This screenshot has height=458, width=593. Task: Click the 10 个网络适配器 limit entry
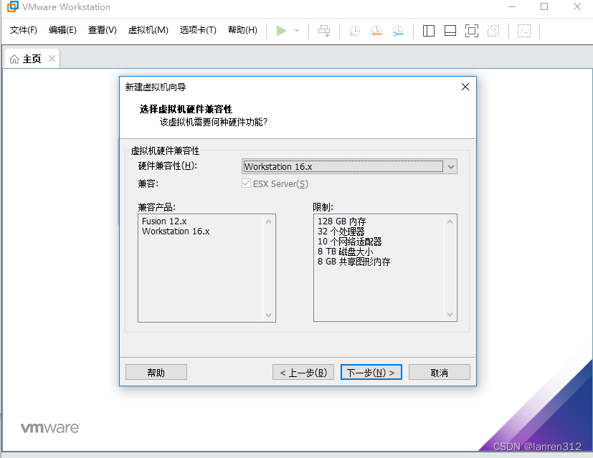click(x=349, y=242)
